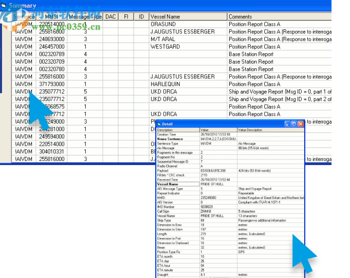Image resolution: width=350 pixels, height=278 pixels.
Task: Sort Summary by the MMSI column header
Action: [51, 17]
